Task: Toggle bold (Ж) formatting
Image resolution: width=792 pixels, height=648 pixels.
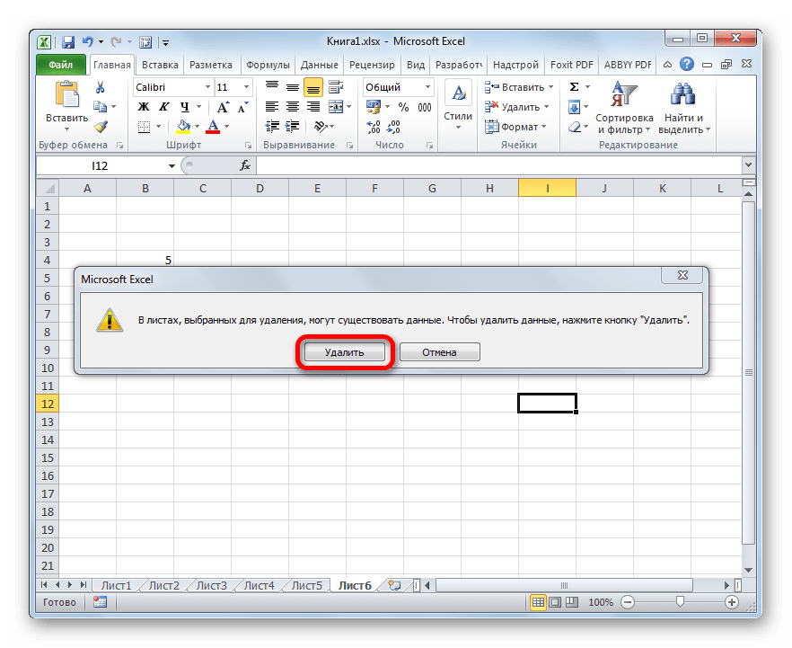Action: pyautogui.click(x=144, y=107)
